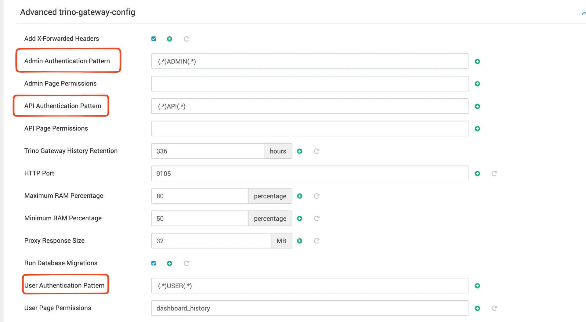This screenshot has height=322, width=586.
Task: Edit User Authentication Pattern field
Action: (310, 286)
